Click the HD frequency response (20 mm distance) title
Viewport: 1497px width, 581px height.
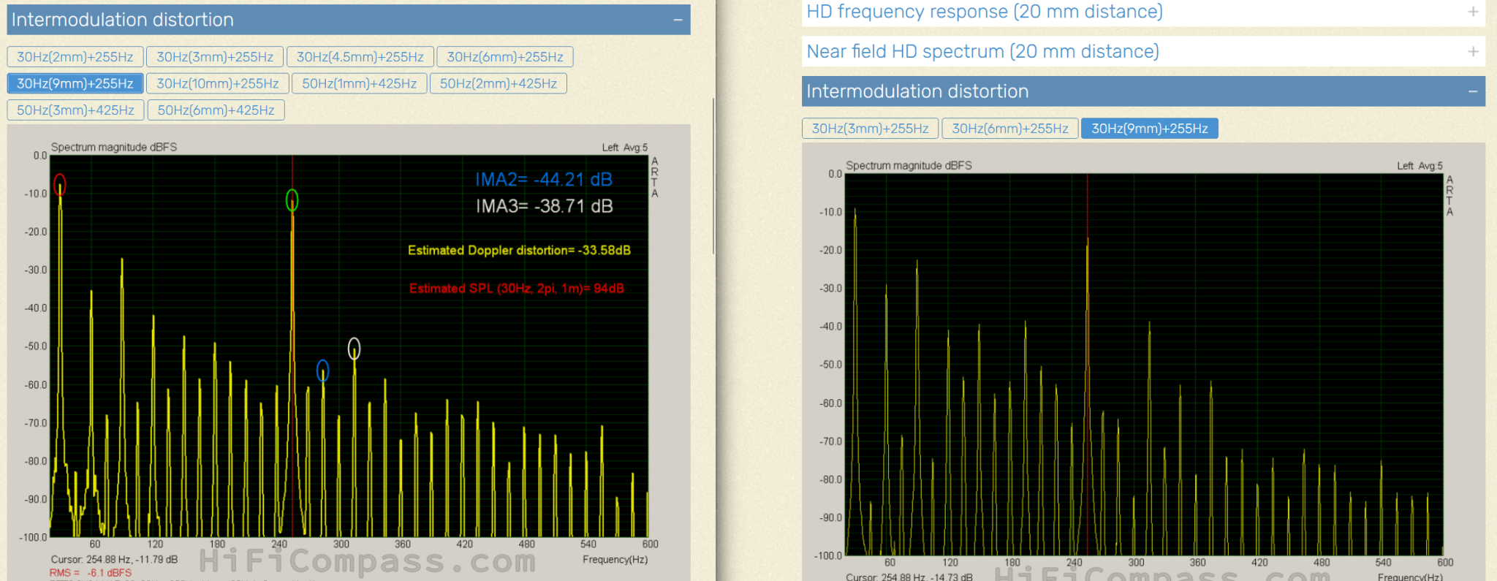coord(985,12)
